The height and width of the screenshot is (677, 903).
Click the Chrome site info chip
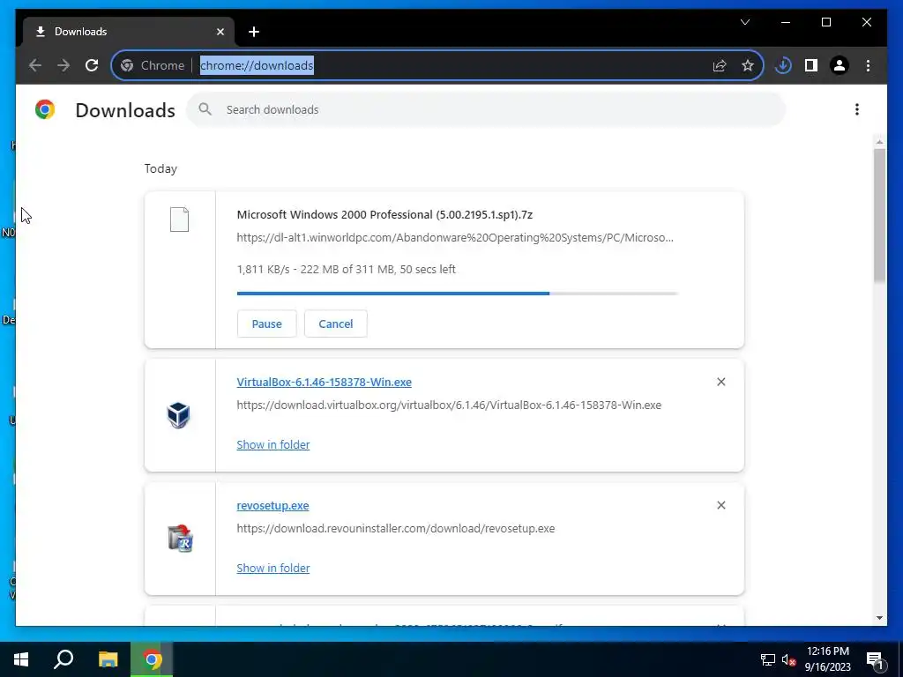click(153, 65)
